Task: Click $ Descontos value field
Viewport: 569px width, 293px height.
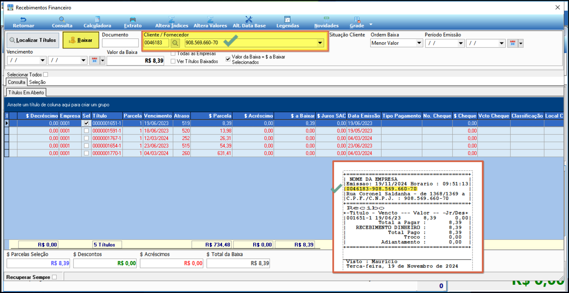Action: (105, 264)
